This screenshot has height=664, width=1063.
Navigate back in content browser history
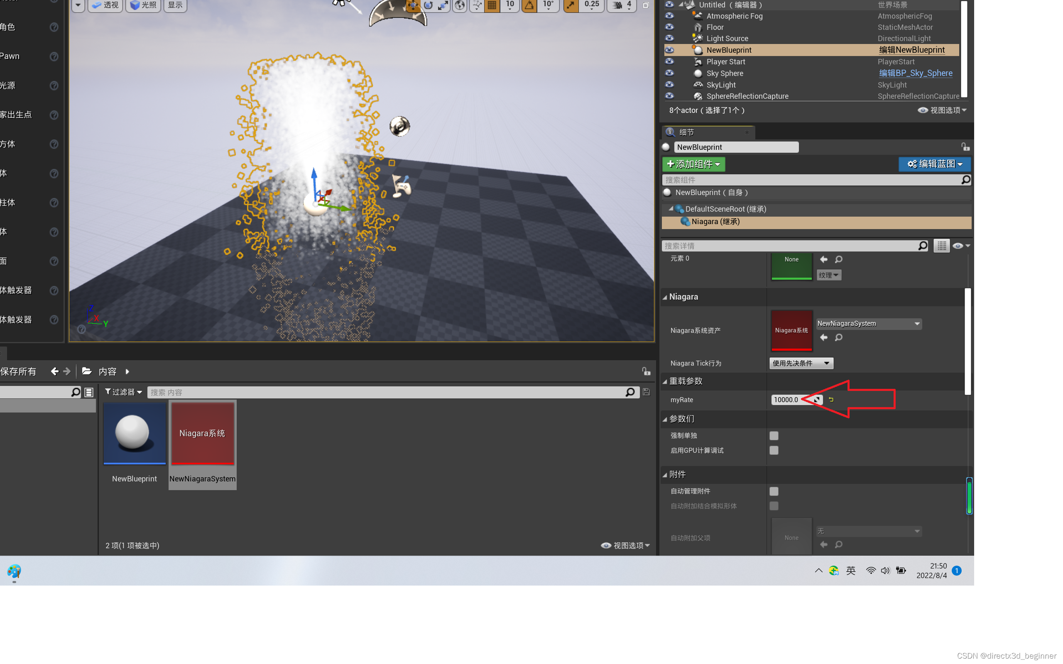(54, 371)
